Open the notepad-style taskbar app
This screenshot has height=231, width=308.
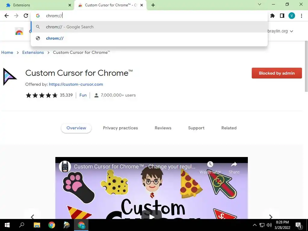(x=66, y=225)
